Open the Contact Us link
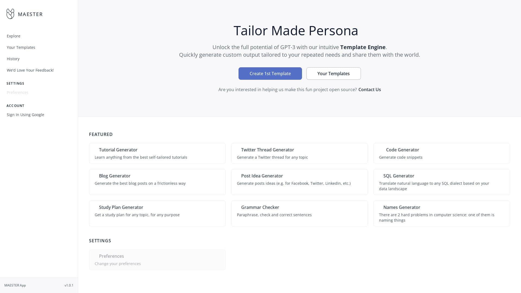This screenshot has height=293, width=521. pos(369,90)
